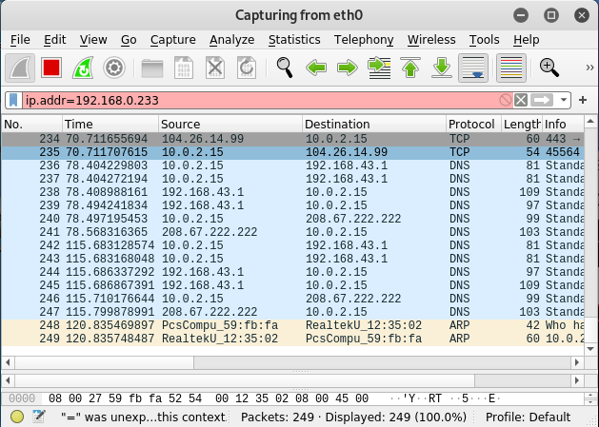Expand the display filter history dropdown
This screenshot has width=599, height=427.
[565, 100]
